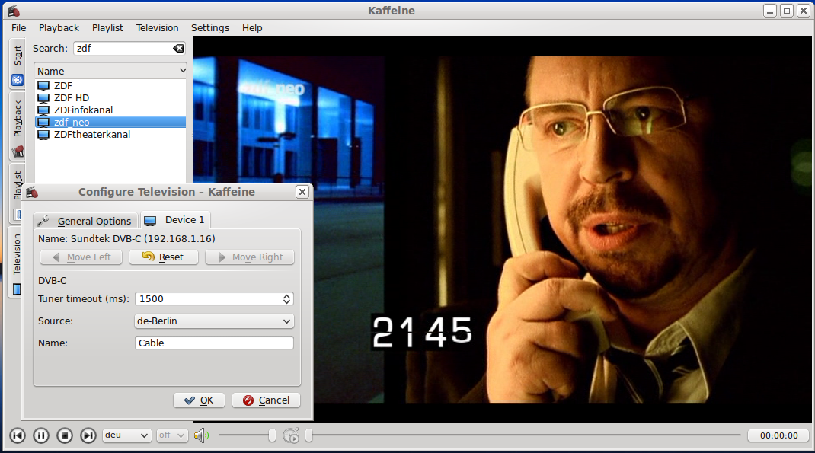
Task: Adjust the volume slider handle
Action: point(272,435)
